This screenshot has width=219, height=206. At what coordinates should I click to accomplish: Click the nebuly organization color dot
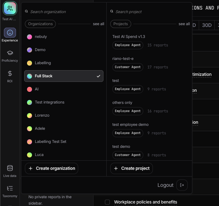[30, 37]
